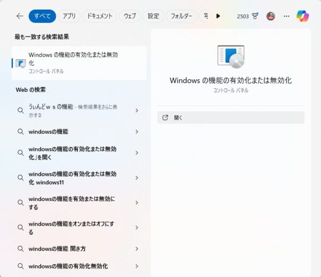The image size is (321, 277).
Task: Switch to the フォルダー filter tab
Action: coord(181,16)
